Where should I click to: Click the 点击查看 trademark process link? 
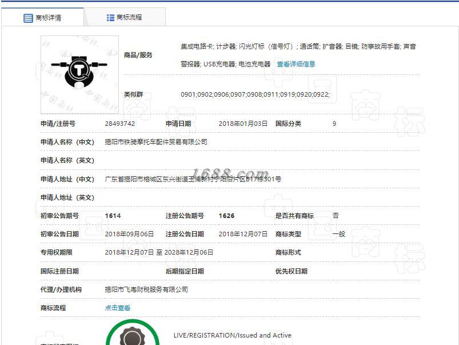click(118, 308)
